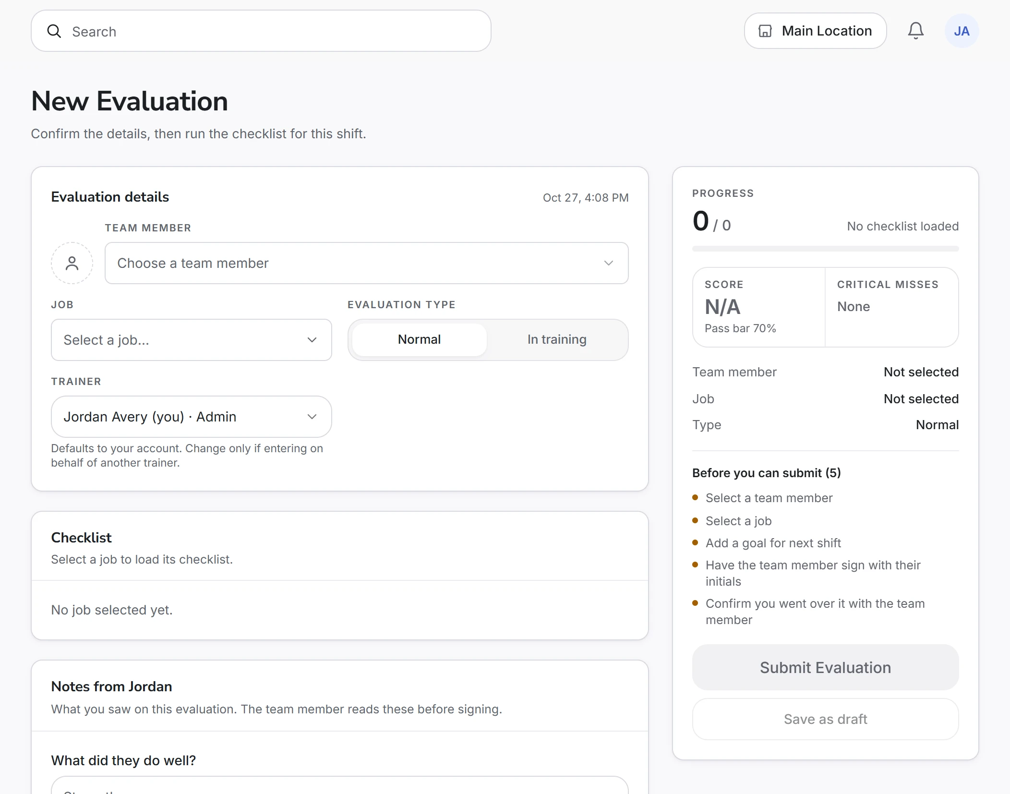Click the New Evaluation heading
Screen dimensions: 1010x794
coord(130,101)
